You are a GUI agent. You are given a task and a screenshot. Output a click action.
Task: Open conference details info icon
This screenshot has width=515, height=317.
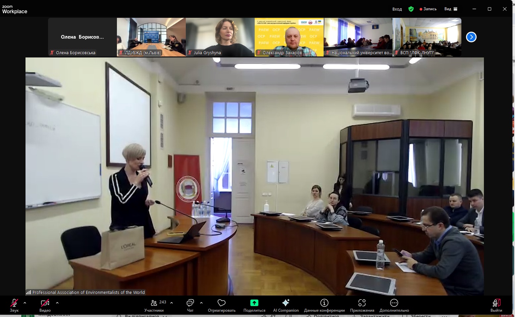click(324, 305)
